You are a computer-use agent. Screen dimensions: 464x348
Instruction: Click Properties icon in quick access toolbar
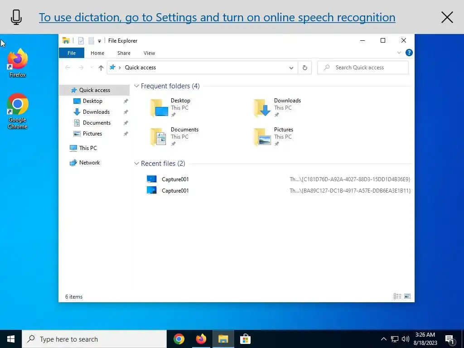(x=81, y=40)
